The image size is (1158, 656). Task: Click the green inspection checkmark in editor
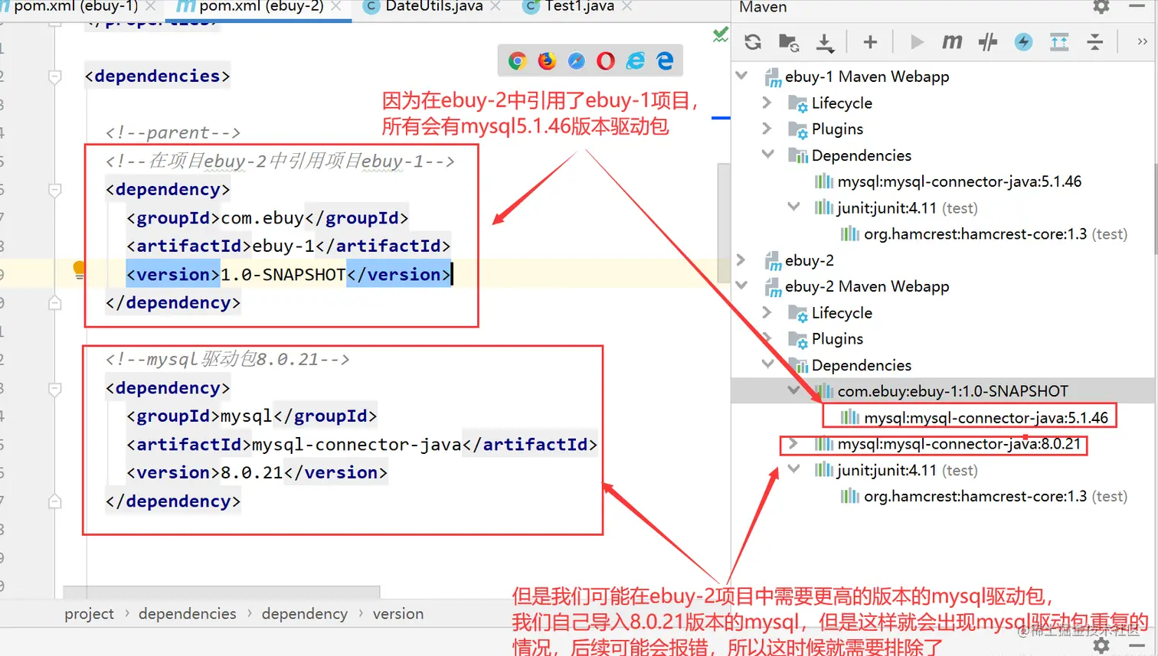[x=720, y=34]
